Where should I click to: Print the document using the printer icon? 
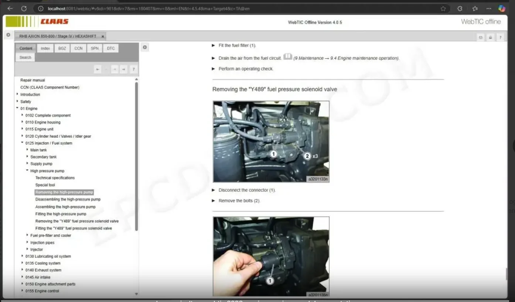(x=490, y=37)
